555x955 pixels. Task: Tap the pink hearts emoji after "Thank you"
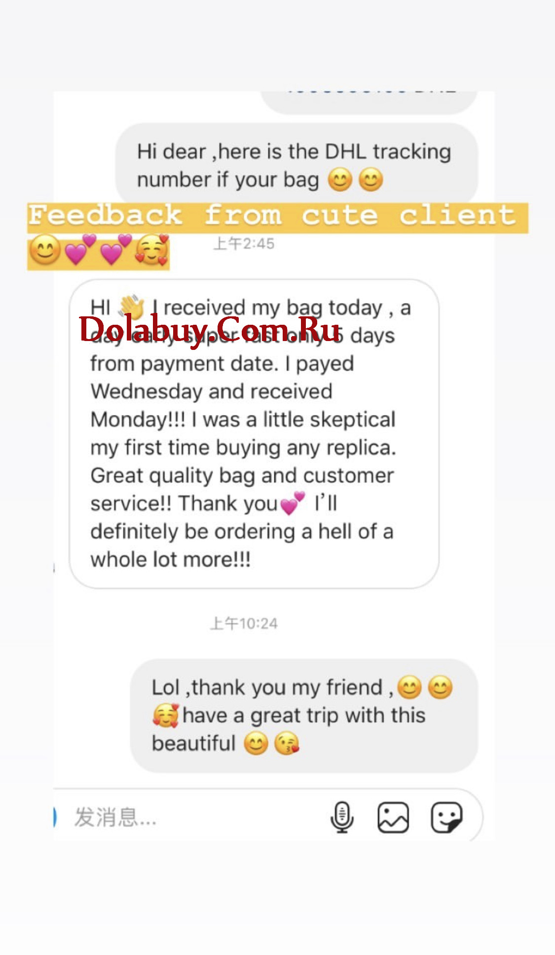click(x=293, y=503)
